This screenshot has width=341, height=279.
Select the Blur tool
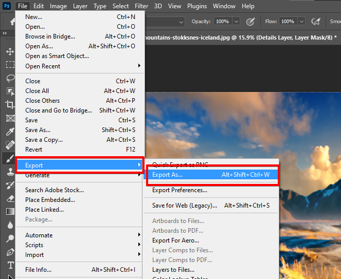tap(10, 225)
